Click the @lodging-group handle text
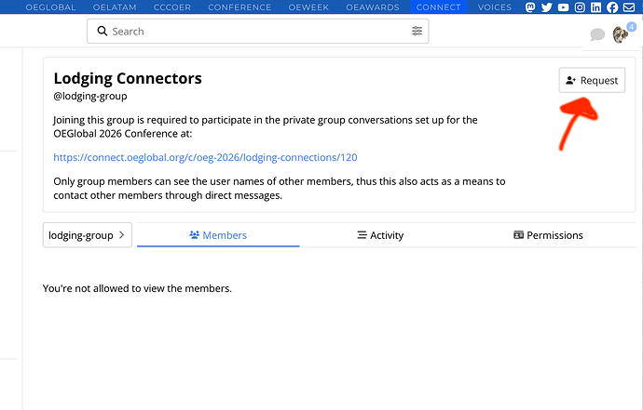This screenshot has width=643, height=410. click(x=90, y=96)
